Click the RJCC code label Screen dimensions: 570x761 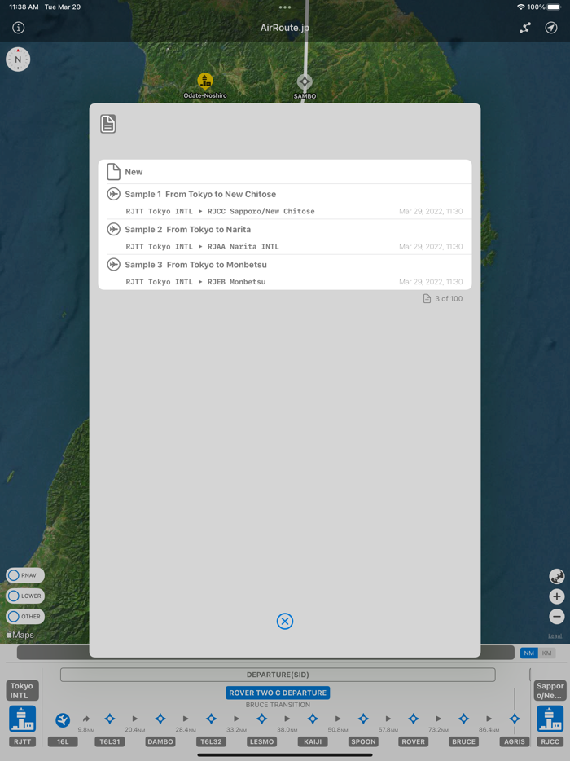(x=550, y=742)
